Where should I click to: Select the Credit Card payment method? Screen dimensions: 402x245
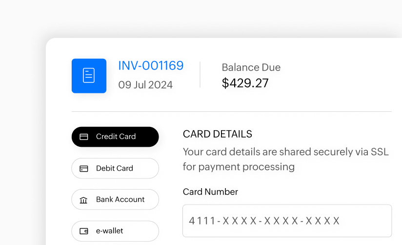click(115, 137)
